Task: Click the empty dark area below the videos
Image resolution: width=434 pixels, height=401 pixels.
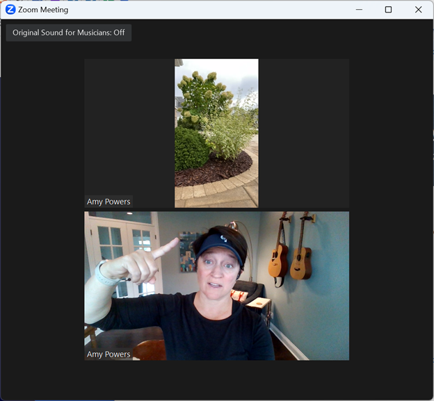Action: (x=216, y=379)
